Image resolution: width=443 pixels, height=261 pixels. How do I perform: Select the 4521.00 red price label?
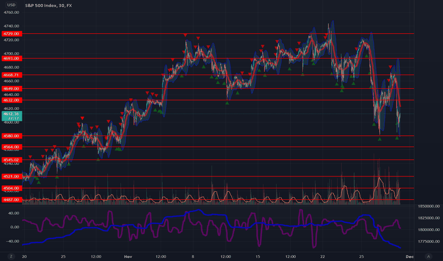click(11, 177)
